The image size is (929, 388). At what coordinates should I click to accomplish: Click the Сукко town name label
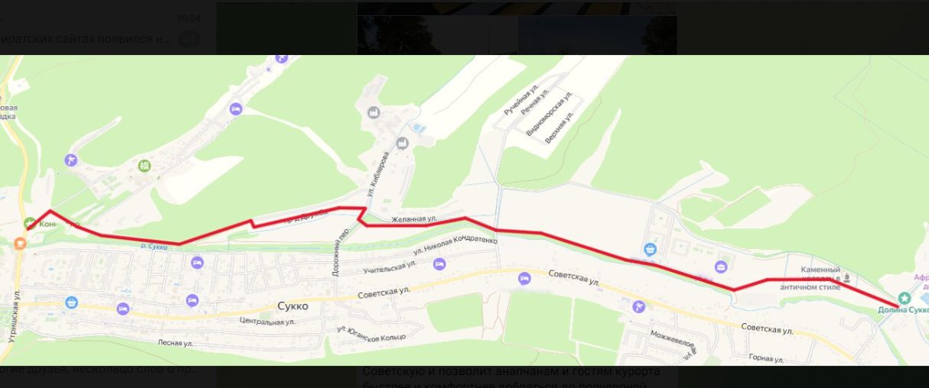(293, 306)
